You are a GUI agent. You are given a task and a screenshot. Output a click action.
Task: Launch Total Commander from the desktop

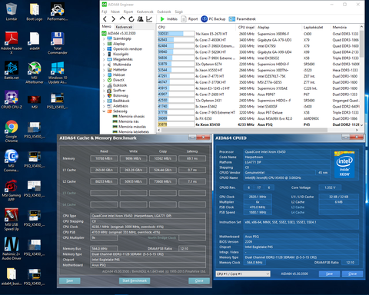click(x=58, y=43)
